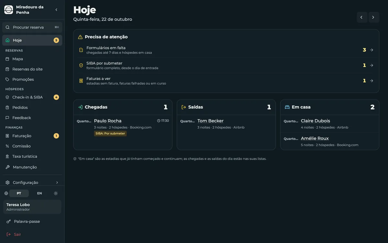Click the ⌘K shortcut hint
This screenshot has height=243, width=388.
(57, 27)
